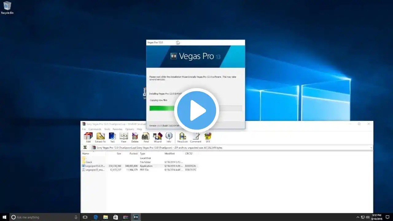The image size is (393, 221).
Task: Sort WinRAR files by Name column
Action: [94, 153]
